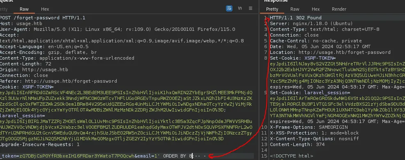
Task: Click the <!DOCTYPE html> response line
Action: (x=291, y=156)
